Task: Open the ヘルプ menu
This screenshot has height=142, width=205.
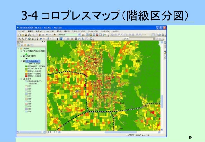Action: [x=115, y=31]
